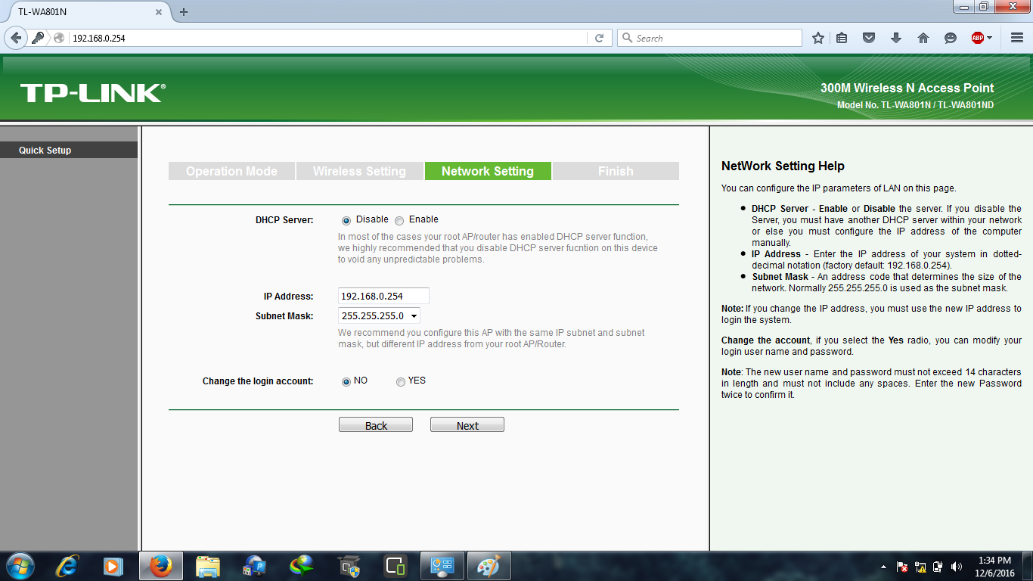Open the Adblock Plus toolbar icon

[978, 37]
